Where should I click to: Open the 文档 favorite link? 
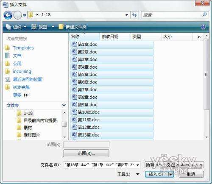click(x=17, y=56)
